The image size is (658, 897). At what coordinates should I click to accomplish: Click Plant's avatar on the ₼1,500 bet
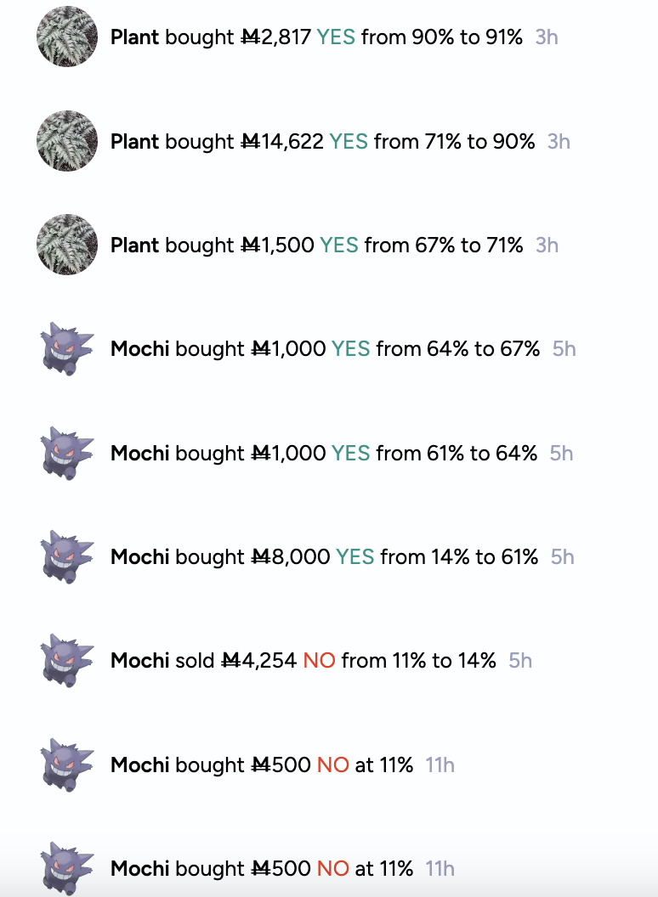pos(67,245)
